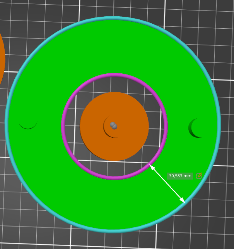Click the edit pencil icon beside the measurement
234x249 pixels.
pos(200,176)
